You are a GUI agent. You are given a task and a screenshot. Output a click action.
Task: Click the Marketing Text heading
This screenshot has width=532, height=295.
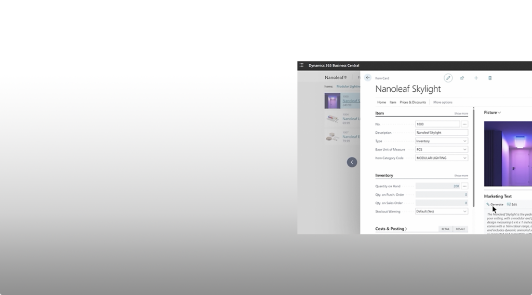(498, 196)
